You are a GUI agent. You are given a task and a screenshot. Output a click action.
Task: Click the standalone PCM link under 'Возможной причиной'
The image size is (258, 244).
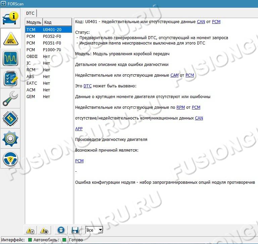[79, 161]
